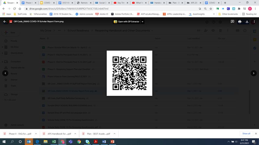Go back from the image preview

point(5,22)
